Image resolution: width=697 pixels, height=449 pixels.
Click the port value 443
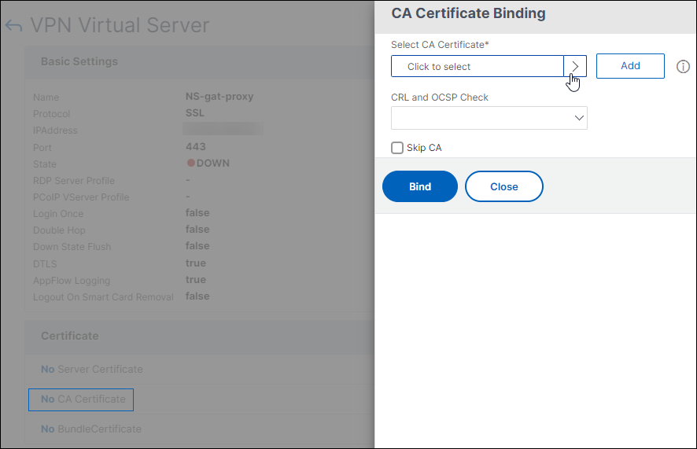(x=196, y=146)
